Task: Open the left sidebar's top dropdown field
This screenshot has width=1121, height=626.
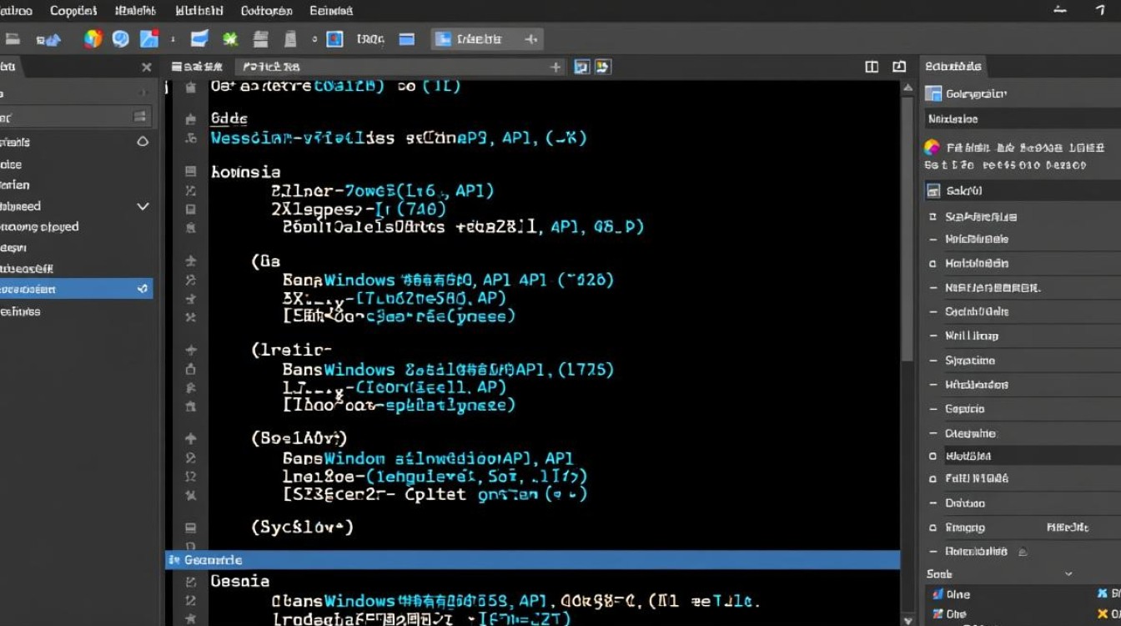Action: (x=75, y=117)
